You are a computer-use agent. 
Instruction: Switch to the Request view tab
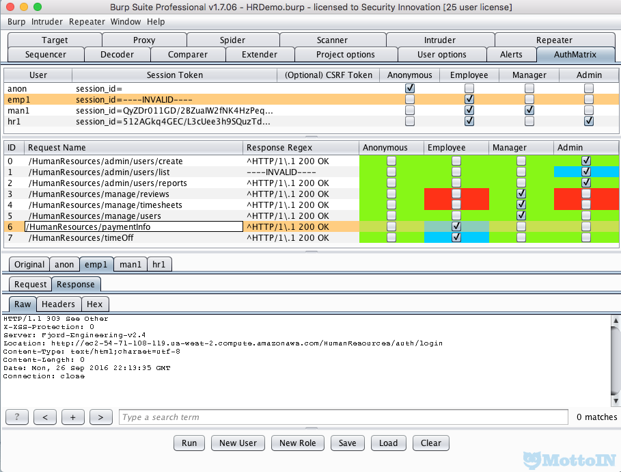31,285
